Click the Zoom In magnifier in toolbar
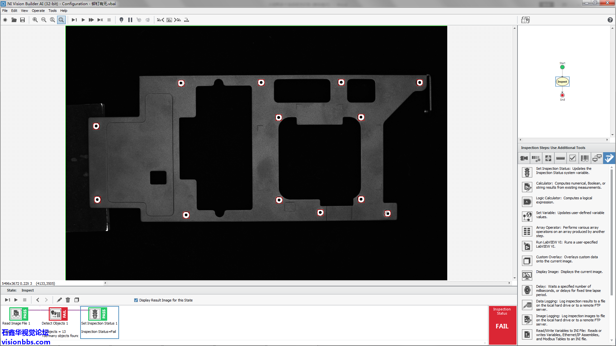 click(35, 20)
